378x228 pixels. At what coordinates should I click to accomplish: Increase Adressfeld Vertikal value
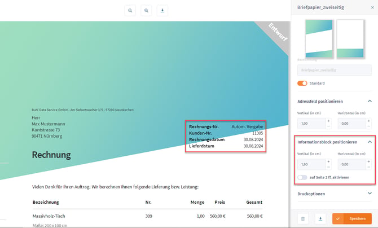[328, 121]
